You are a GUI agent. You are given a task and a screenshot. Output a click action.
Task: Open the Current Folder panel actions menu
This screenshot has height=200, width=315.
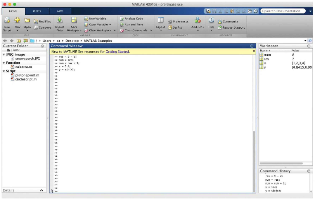pyautogui.click(x=42, y=46)
